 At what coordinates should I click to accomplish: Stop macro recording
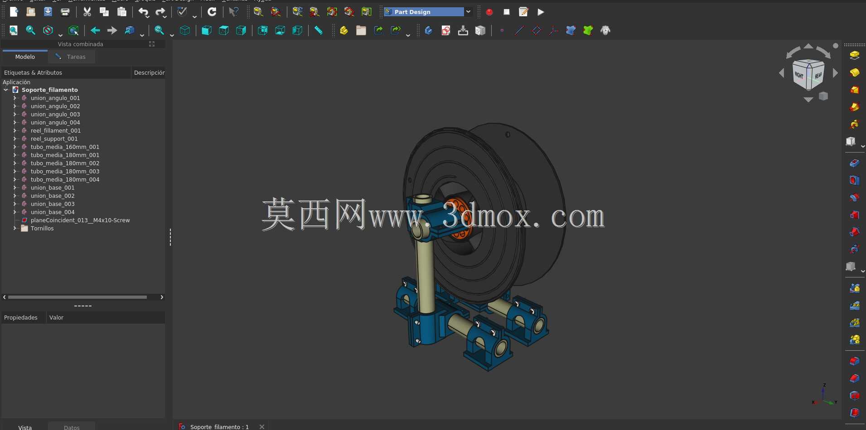point(507,12)
